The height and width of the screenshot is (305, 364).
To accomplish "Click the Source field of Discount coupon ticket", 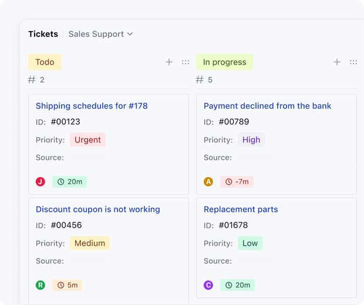I will tap(87, 260).
